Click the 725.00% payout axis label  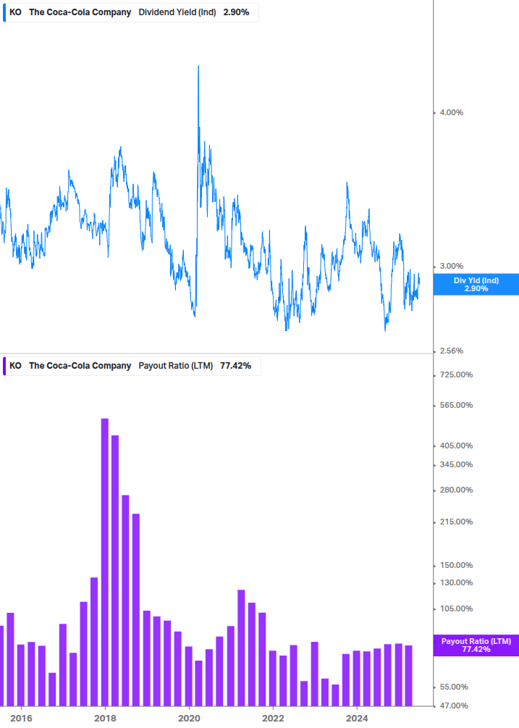(456, 375)
